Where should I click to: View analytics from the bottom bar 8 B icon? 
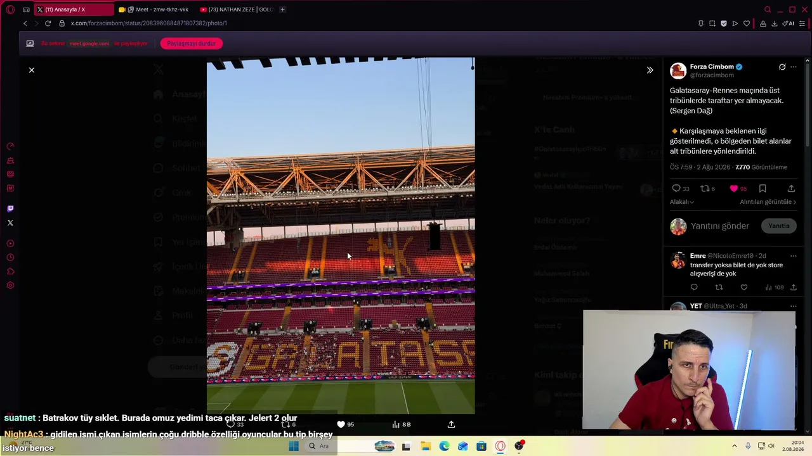402,424
